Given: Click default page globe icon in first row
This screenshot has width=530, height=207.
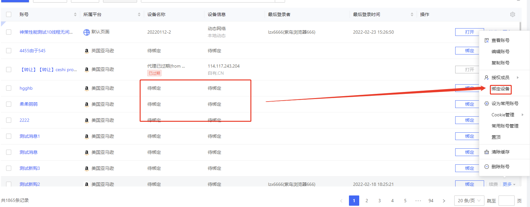Looking at the screenshot, I should (87, 32).
